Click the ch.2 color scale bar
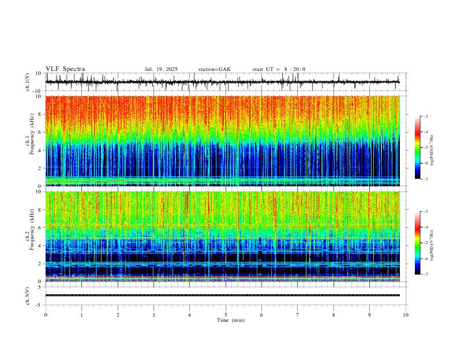The height and width of the screenshot is (353, 457). (x=418, y=243)
